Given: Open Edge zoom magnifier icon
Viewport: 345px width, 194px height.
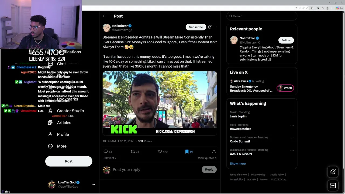Looking at the screenshot, I should coord(299,8).
